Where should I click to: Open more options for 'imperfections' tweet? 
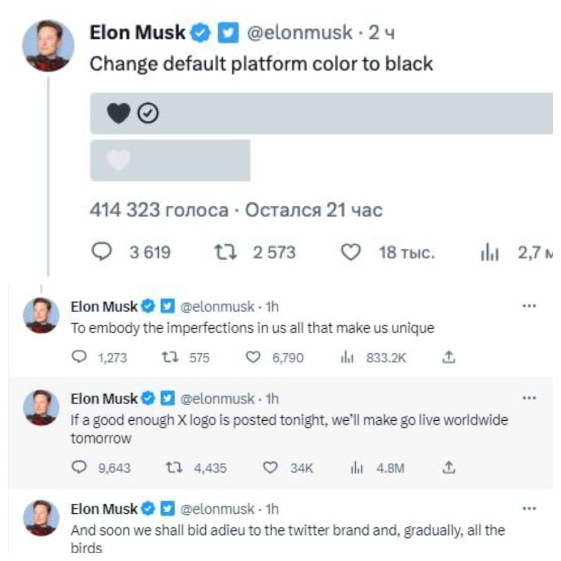coord(529,306)
